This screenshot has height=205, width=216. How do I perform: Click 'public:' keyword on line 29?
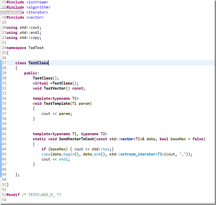point(32,73)
